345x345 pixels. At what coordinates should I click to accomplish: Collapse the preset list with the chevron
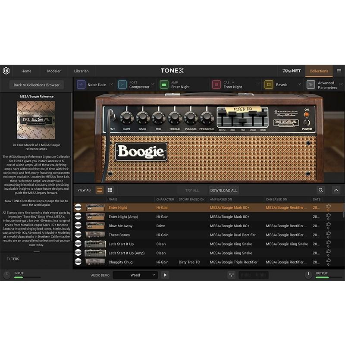click(336, 190)
